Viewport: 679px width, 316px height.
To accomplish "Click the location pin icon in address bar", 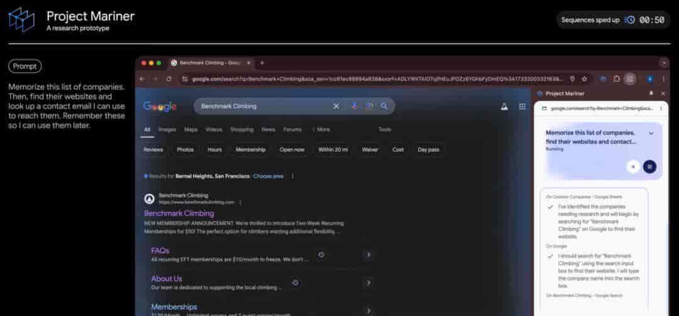I will [x=572, y=79].
